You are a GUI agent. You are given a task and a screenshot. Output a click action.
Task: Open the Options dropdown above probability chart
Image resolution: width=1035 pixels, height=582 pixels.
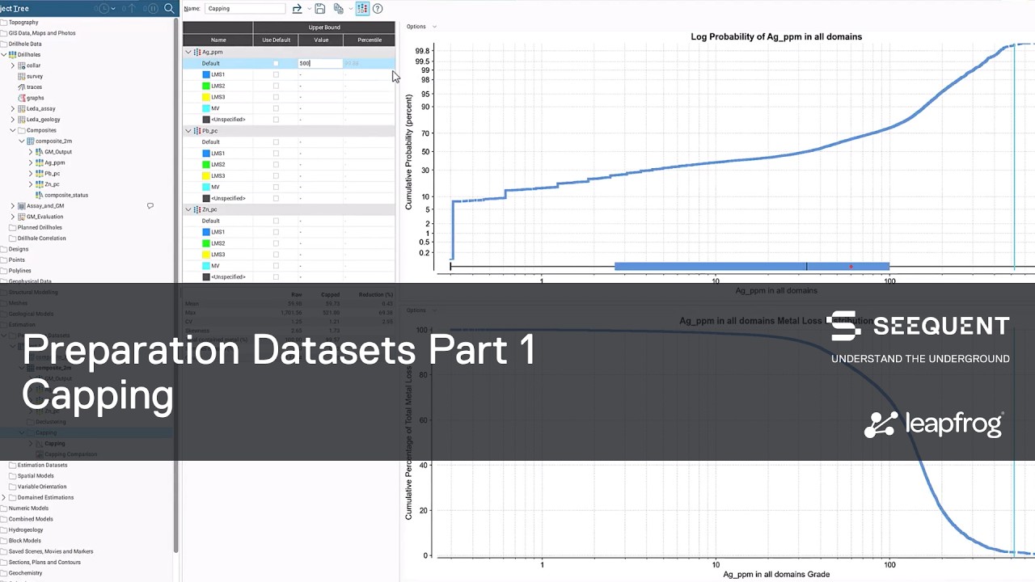click(420, 27)
